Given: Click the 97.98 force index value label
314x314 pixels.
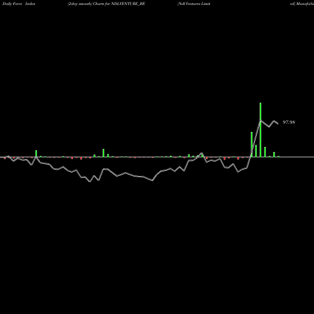Looking at the screenshot, I should click(289, 122).
